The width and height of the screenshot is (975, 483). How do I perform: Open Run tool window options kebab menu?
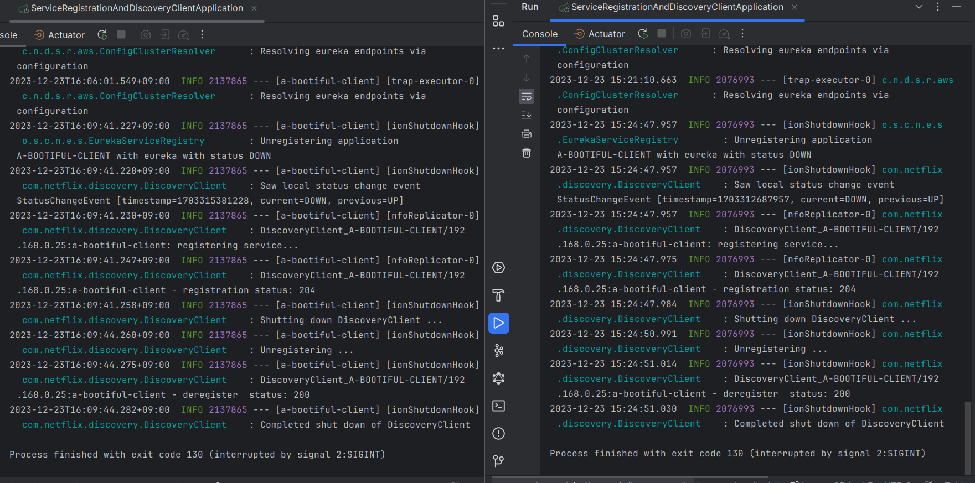tap(938, 7)
